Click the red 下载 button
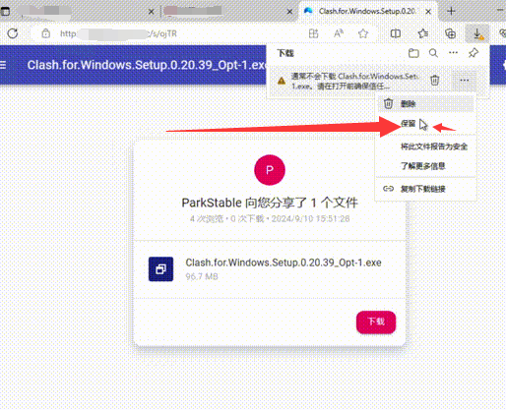The image size is (506, 410). 376,322
